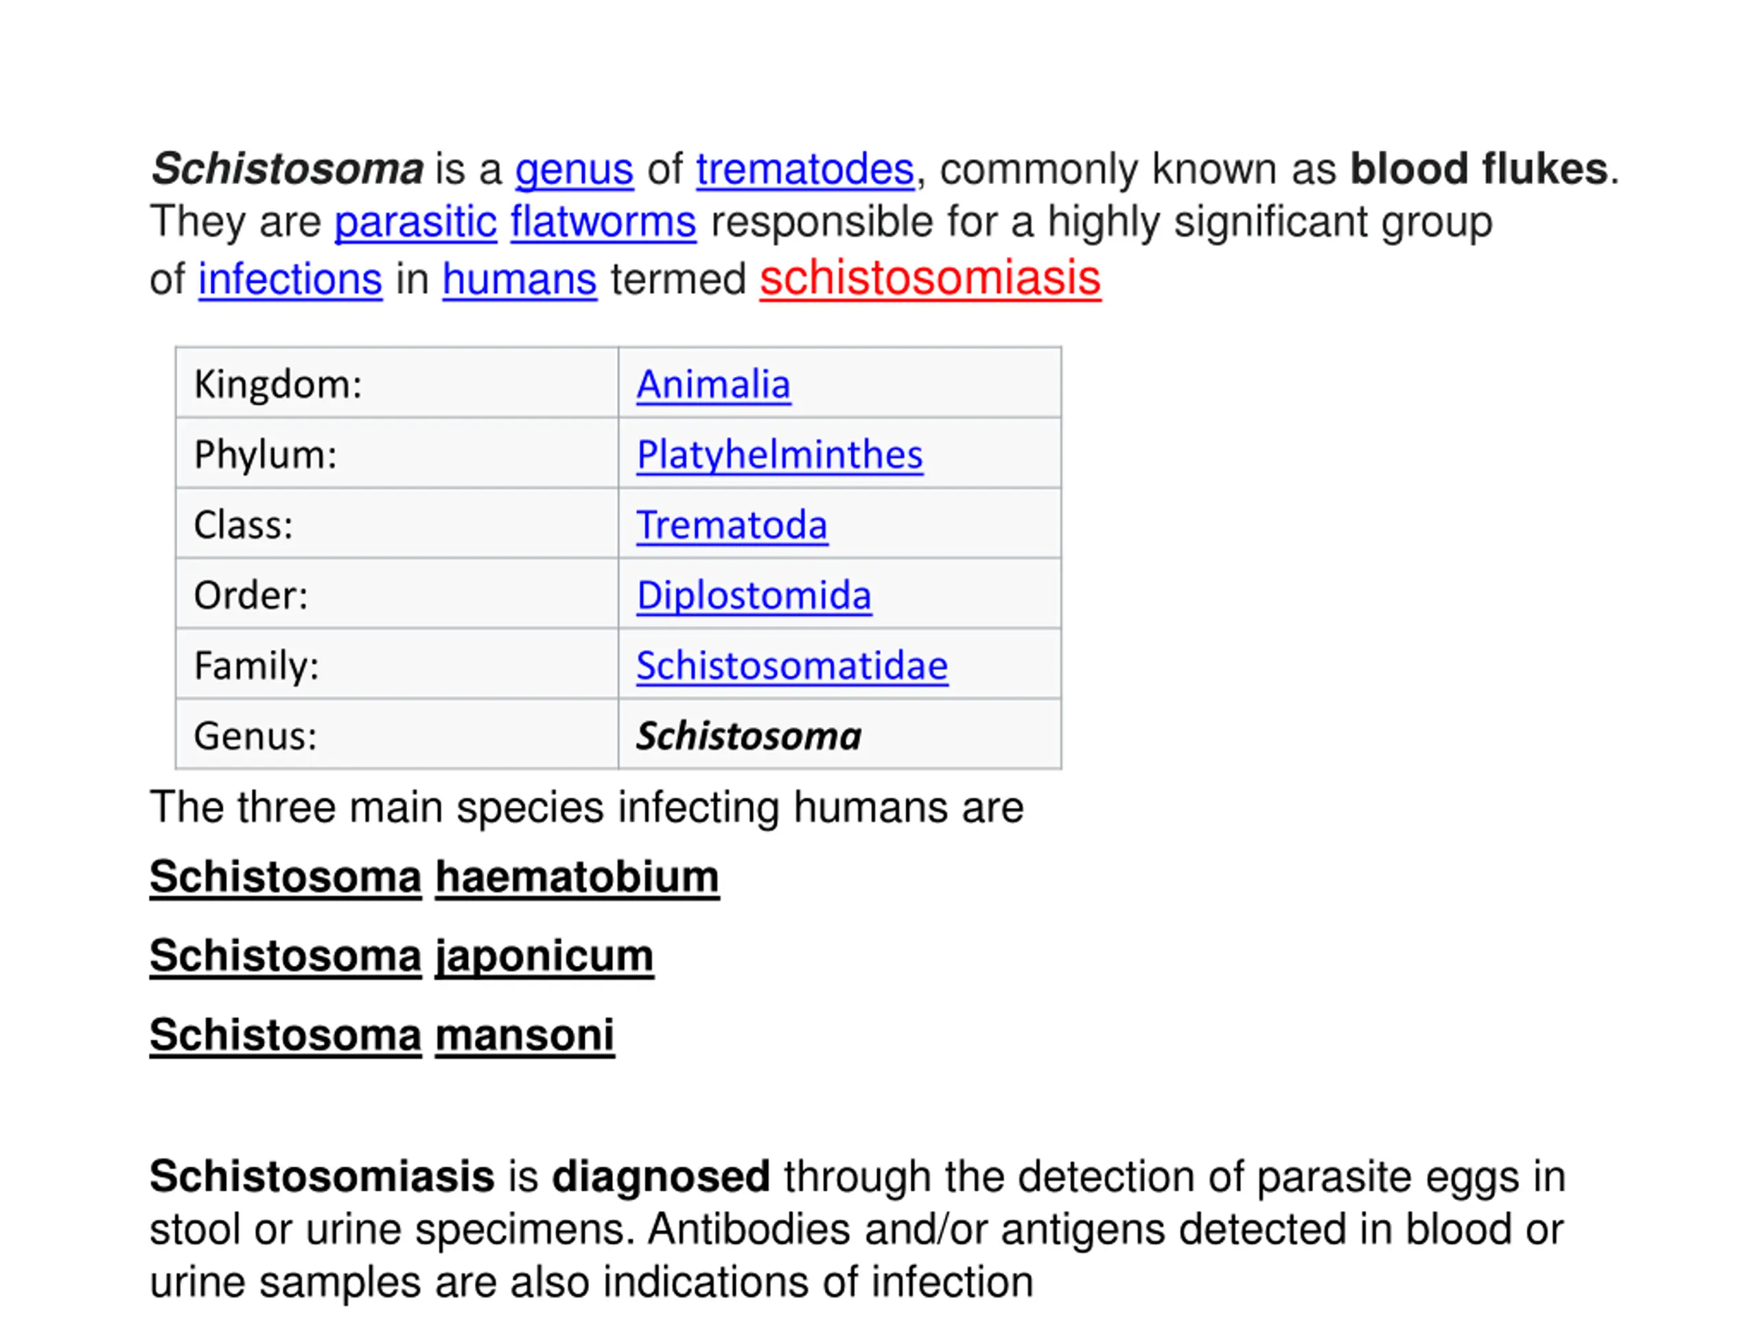Click the bold word 'diagnosed'
The height and width of the screenshot is (1318, 1757).
tap(661, 1176)
